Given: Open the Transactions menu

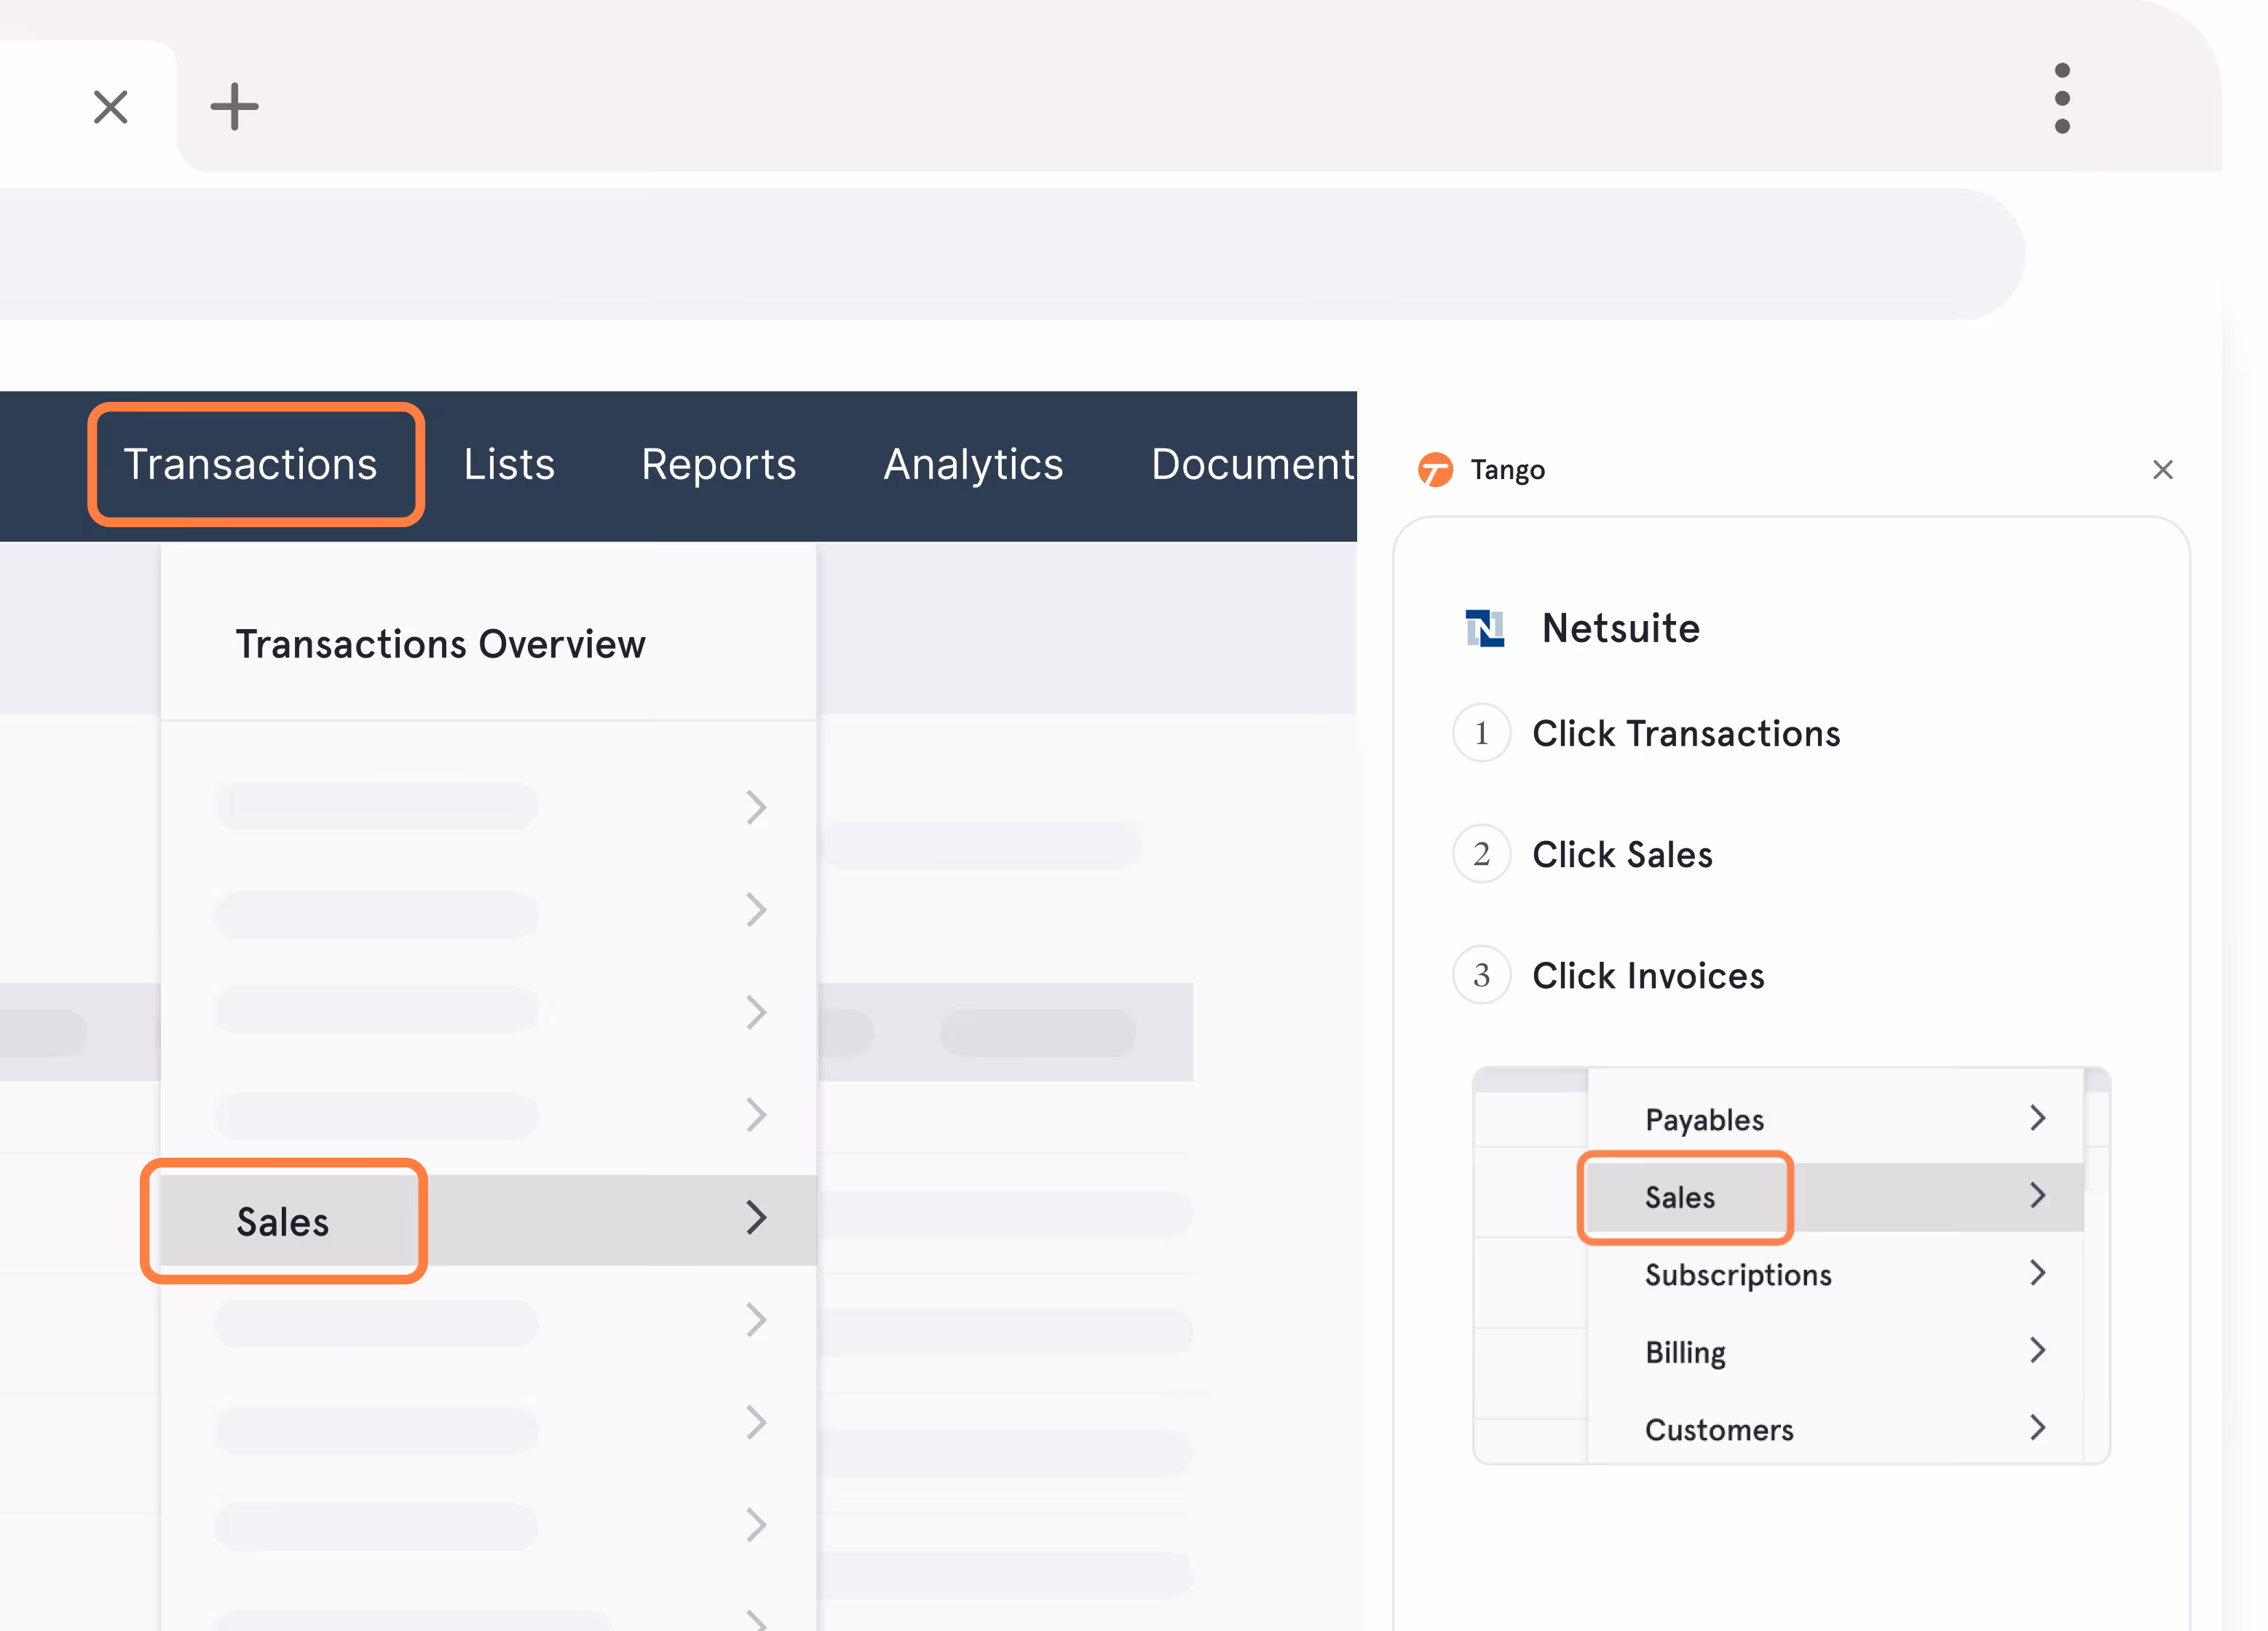Looking at the screenshot, I should coord(250,465).
